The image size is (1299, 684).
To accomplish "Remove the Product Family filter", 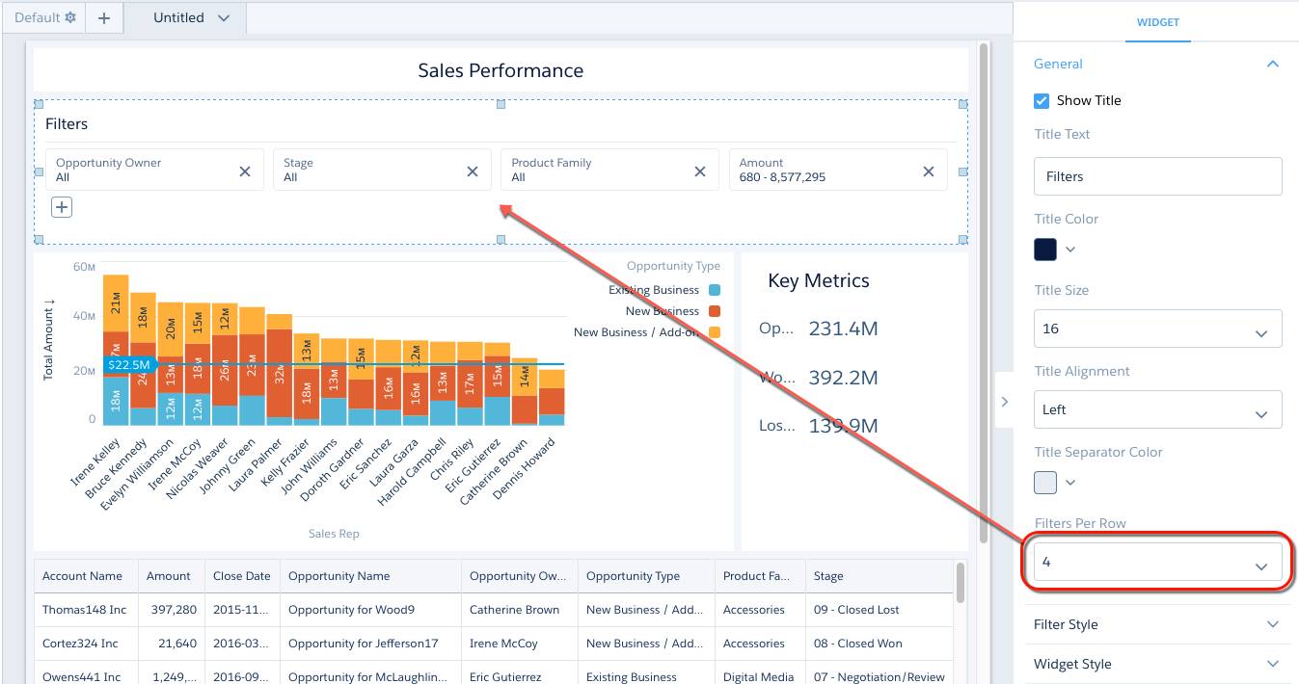I will point(699,170).
